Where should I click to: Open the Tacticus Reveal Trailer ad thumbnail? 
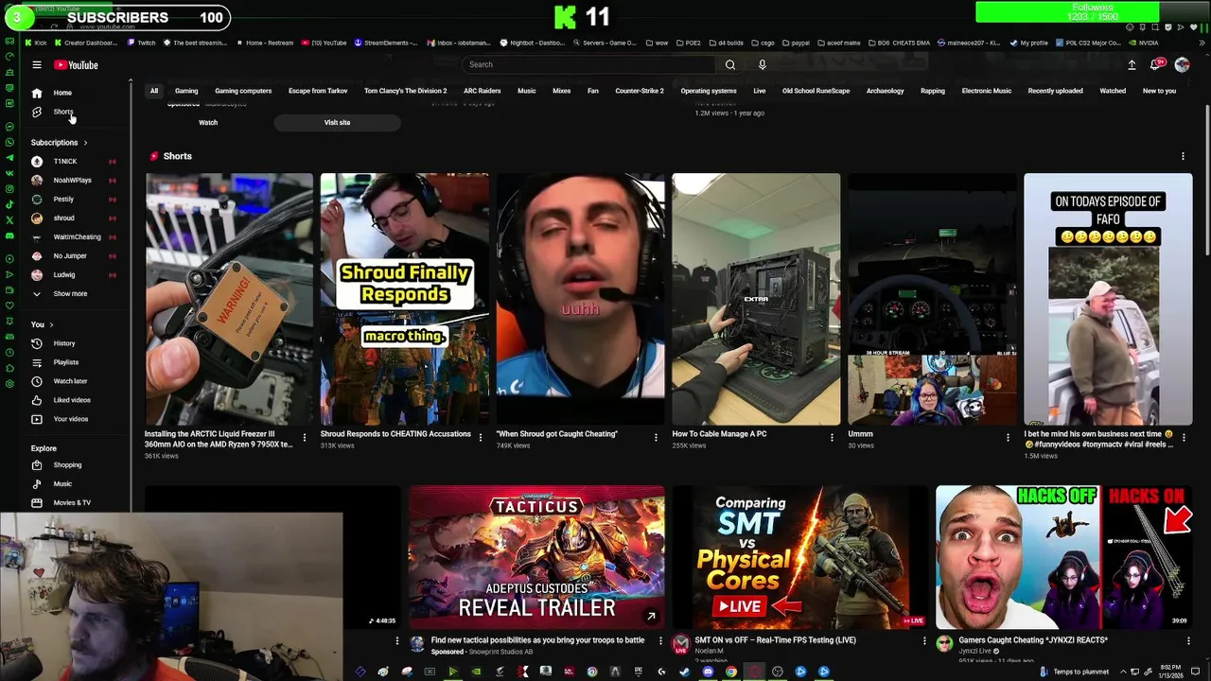(536, 557)
